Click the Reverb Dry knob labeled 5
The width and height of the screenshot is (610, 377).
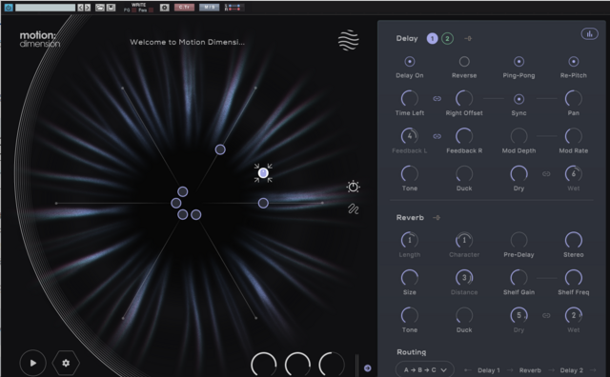pos(518,315)
